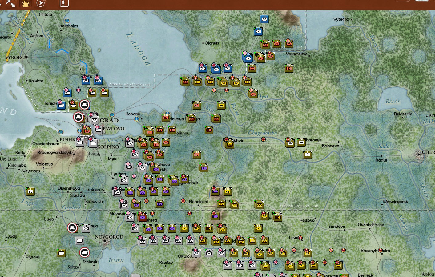This screenshot has width=435, height=277.
Task: Click the Belozersk town label
Action: pos(403,114)
